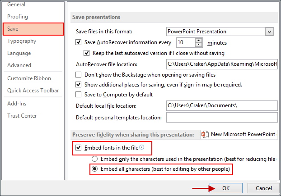This screenshot has height=196, width=281.
Task: Click the info icon beside Embed fonts
Action: click(x=141, y=147)
